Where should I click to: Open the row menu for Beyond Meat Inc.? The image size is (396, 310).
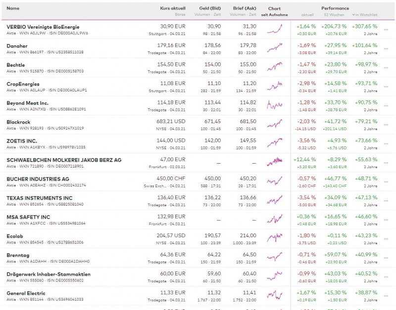tap(386, 106)
